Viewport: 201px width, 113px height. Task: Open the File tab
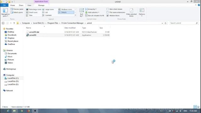click(x=4, y=5)
